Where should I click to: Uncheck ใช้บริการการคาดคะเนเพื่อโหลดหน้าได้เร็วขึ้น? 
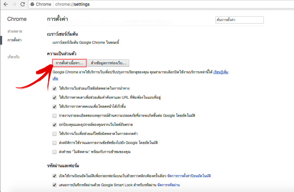(54, 107)
